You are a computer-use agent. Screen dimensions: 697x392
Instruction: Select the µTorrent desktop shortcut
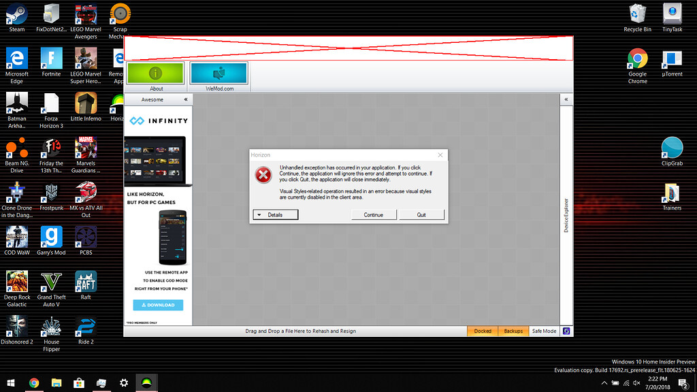[672, 62]
